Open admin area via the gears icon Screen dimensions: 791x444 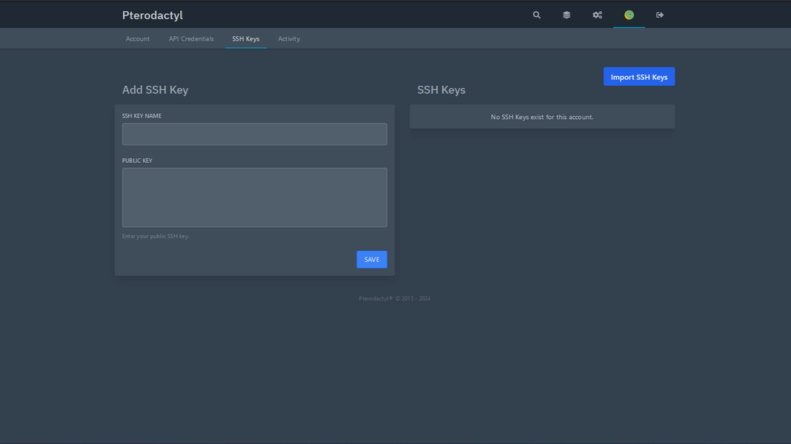click(597, 15)
